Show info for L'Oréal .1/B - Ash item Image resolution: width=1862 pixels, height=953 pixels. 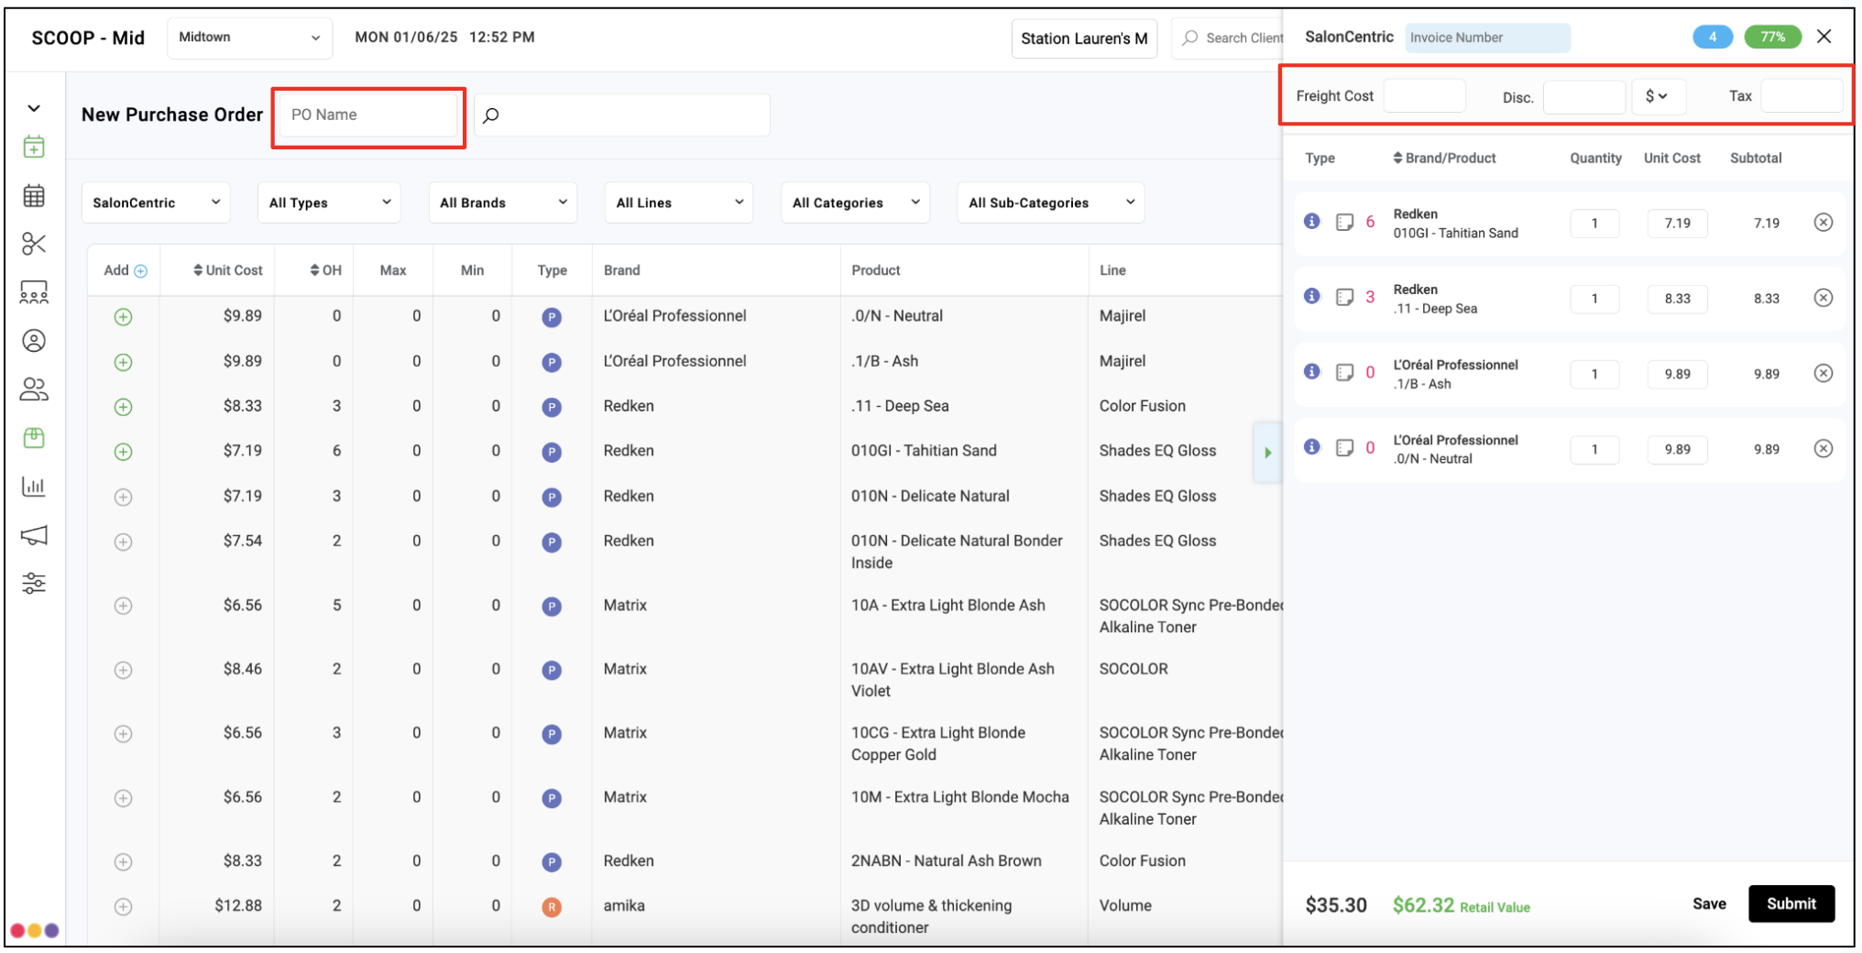pos(1312,372)
